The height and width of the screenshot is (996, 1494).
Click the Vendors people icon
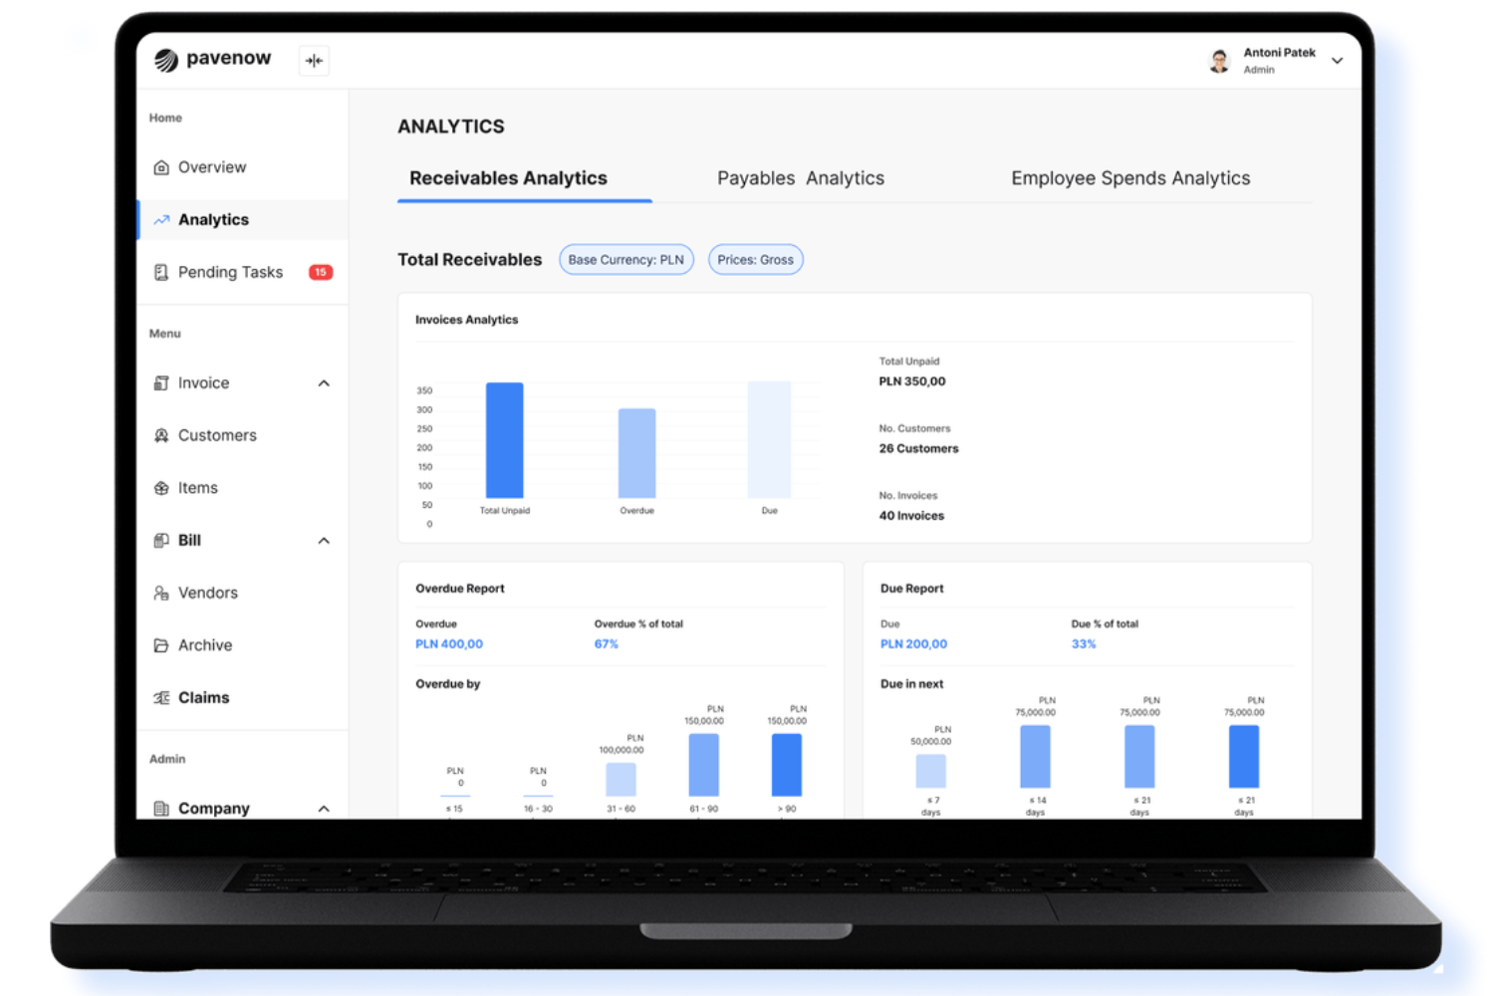click(161, 593)
